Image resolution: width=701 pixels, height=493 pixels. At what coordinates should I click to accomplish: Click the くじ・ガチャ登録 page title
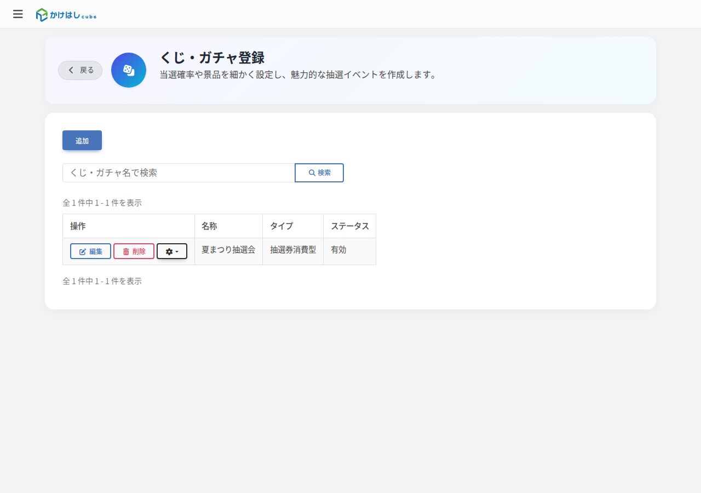[x=212, y=58]
